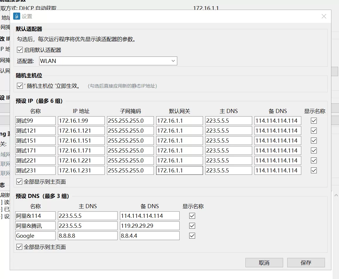This screenshot has height=279, width=339.
Task: Edit the 测试99 name field
Action: [35, 121]
